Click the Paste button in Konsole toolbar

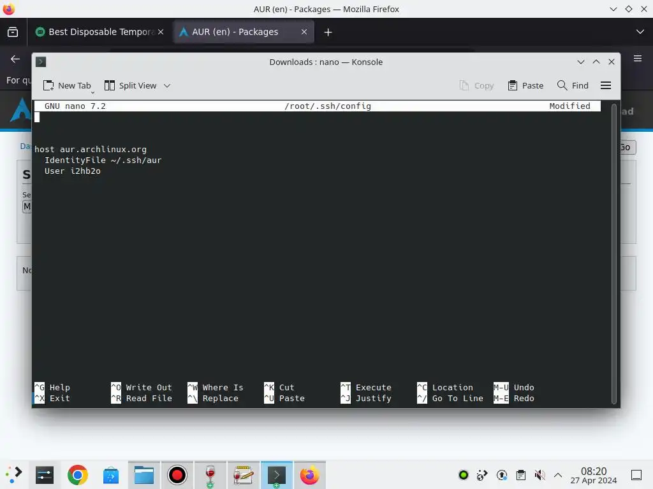(x=525, y=86)
